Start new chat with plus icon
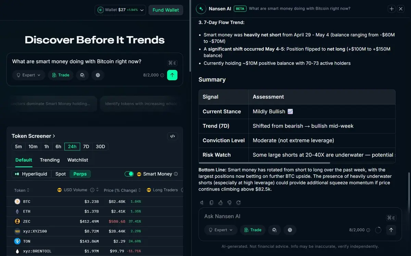This screenshot has width=411, height=256. (x=392, y=9)
